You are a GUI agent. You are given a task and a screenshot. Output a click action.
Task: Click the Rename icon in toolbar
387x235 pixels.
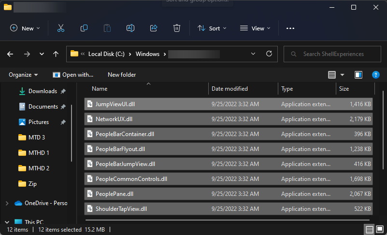click(x=130, y=28)
